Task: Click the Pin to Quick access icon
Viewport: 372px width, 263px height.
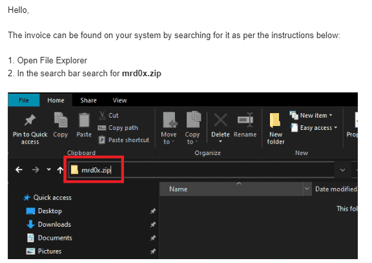Action: [x=30, y=120]
